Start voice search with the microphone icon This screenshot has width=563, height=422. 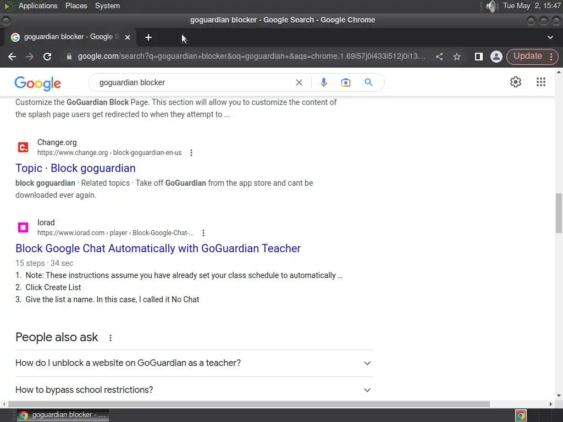click(323, 82)
